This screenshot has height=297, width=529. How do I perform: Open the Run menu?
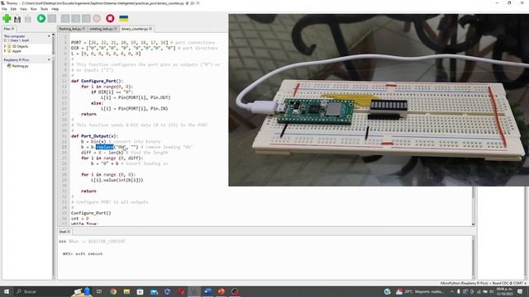click(34, 9)
